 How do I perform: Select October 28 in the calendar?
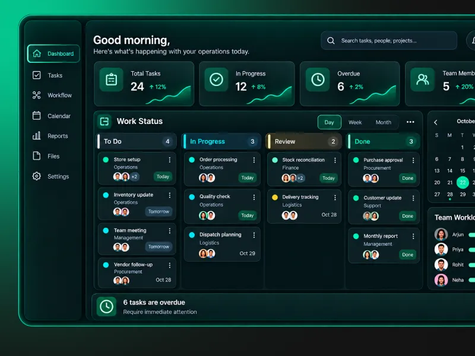(x=450, y=195)
